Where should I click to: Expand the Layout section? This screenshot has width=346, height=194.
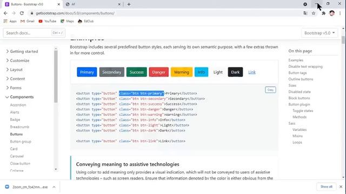[15, 70]
